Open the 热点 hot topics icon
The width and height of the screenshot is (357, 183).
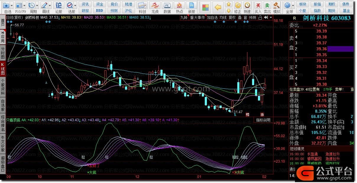click(179, 6)
